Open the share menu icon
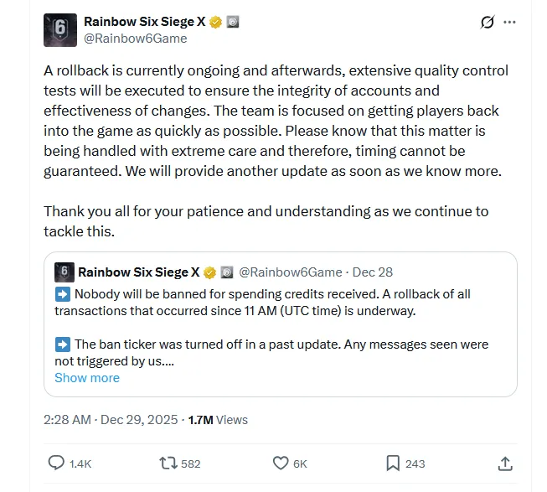The width and height of the screenshot is (547, 492). (x=504, y=463)
